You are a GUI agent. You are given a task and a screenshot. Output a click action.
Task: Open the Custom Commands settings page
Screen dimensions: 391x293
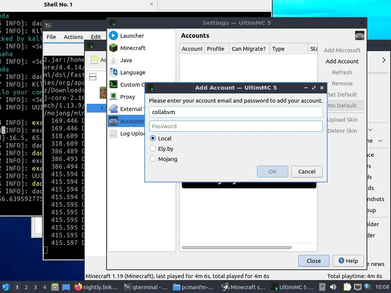[127, 84]
